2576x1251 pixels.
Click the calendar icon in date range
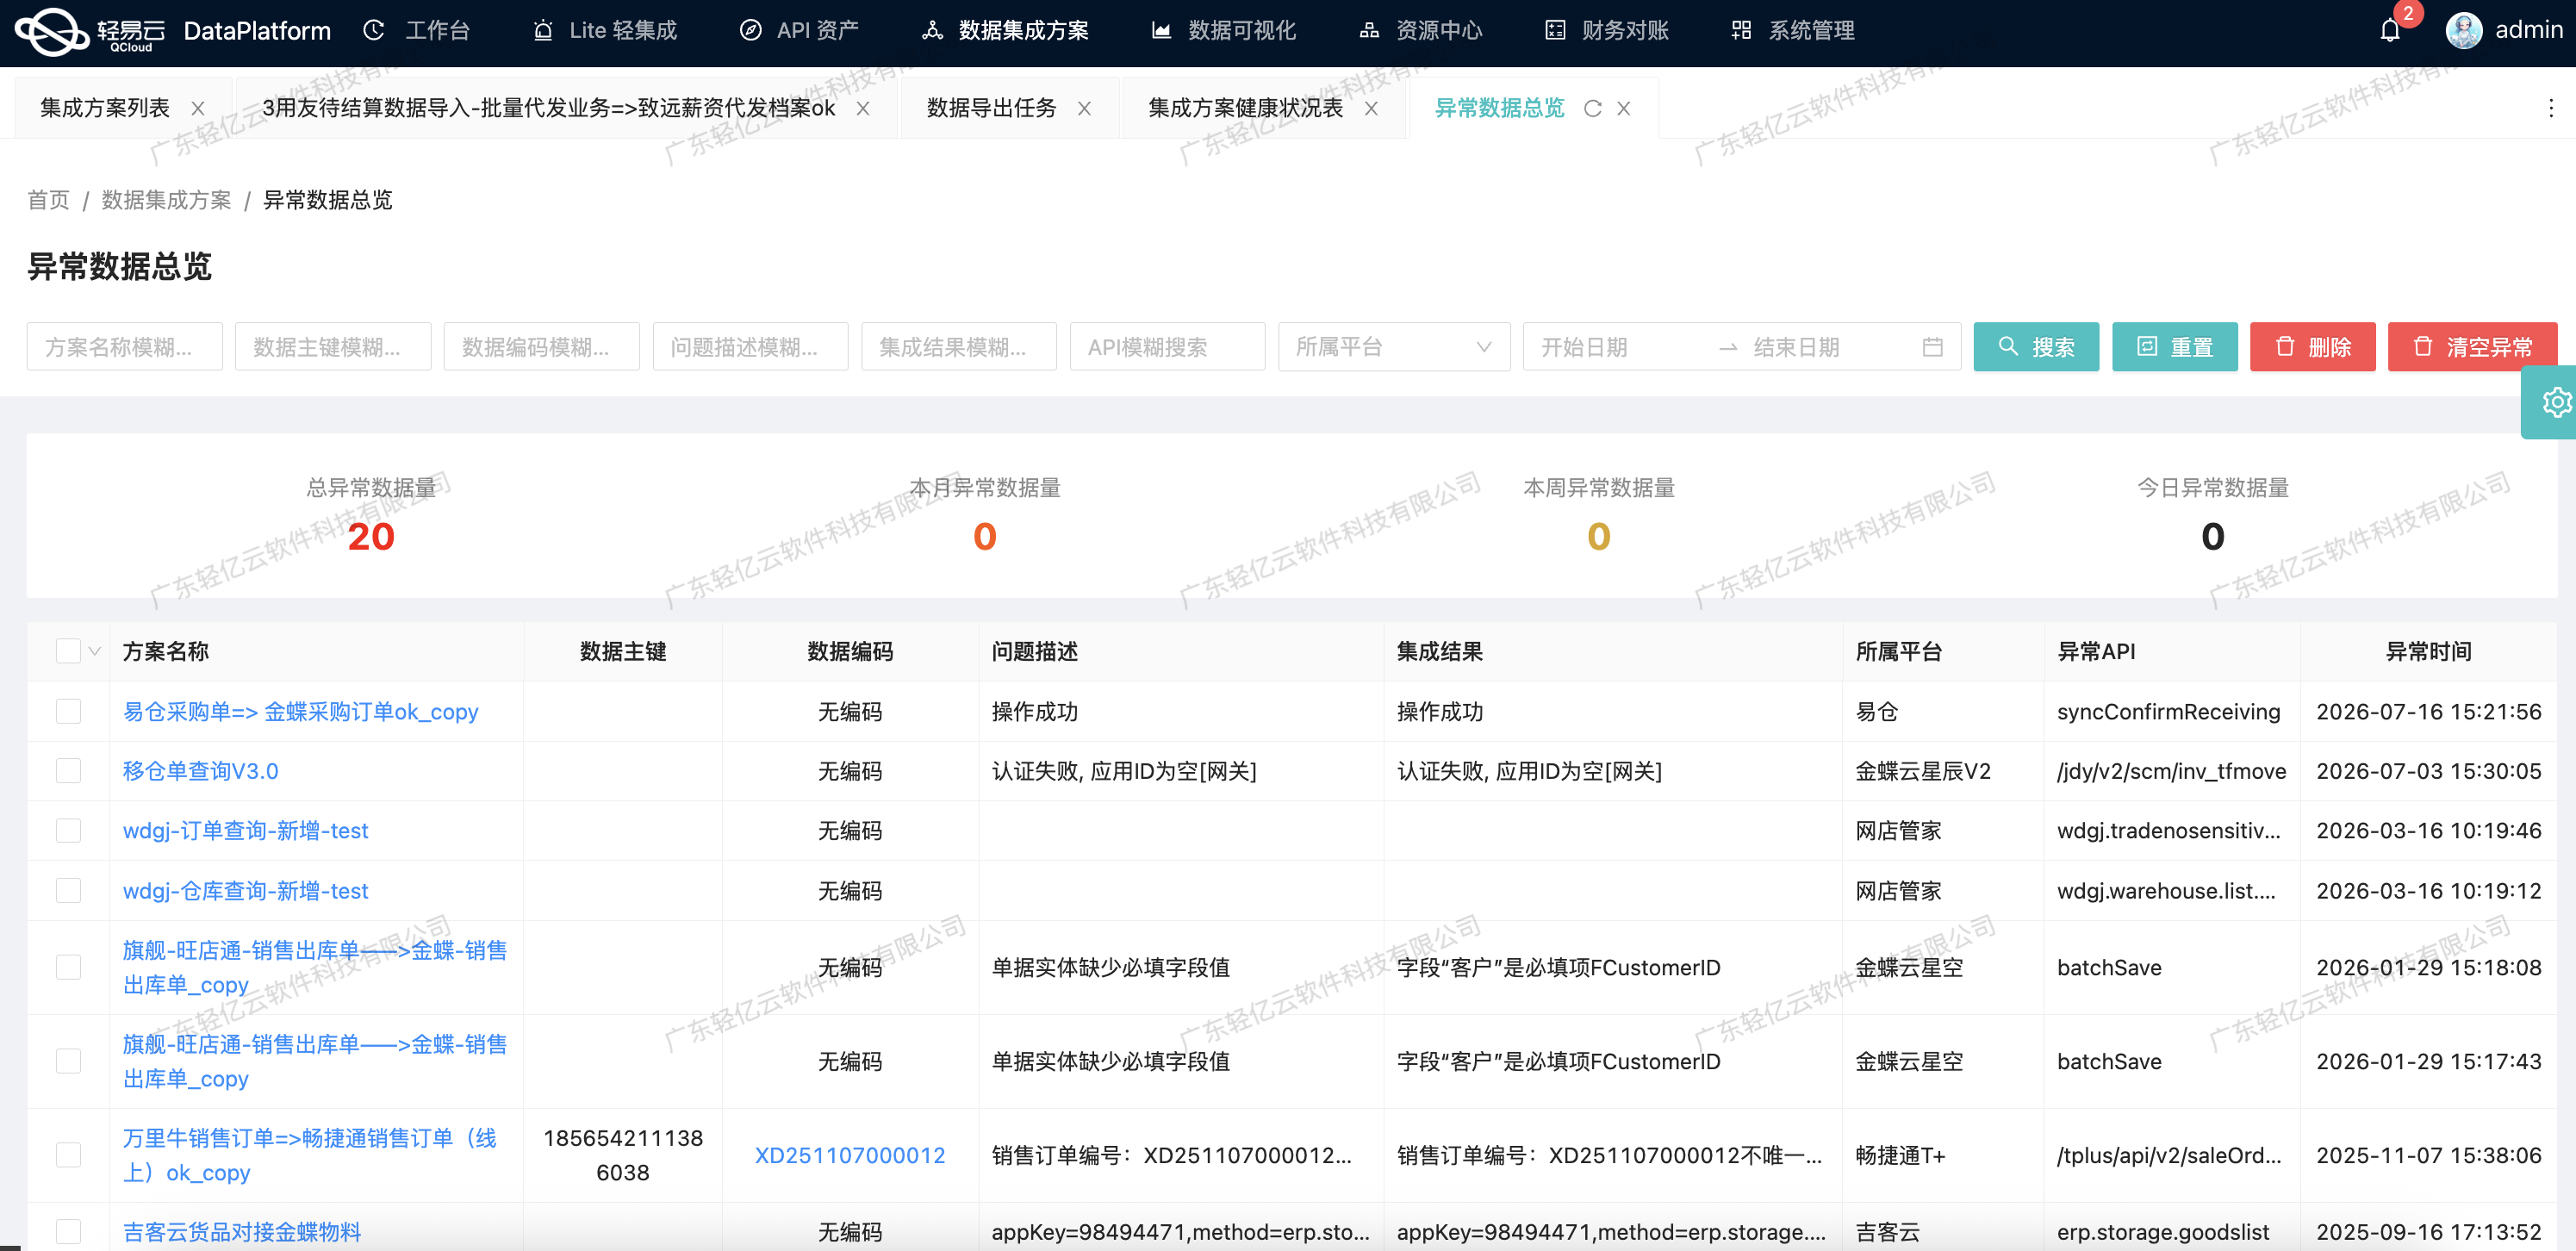point(1932,347)
